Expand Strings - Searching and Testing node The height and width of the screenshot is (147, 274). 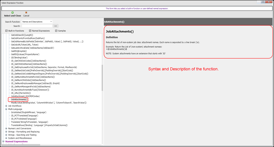(6, 135)
